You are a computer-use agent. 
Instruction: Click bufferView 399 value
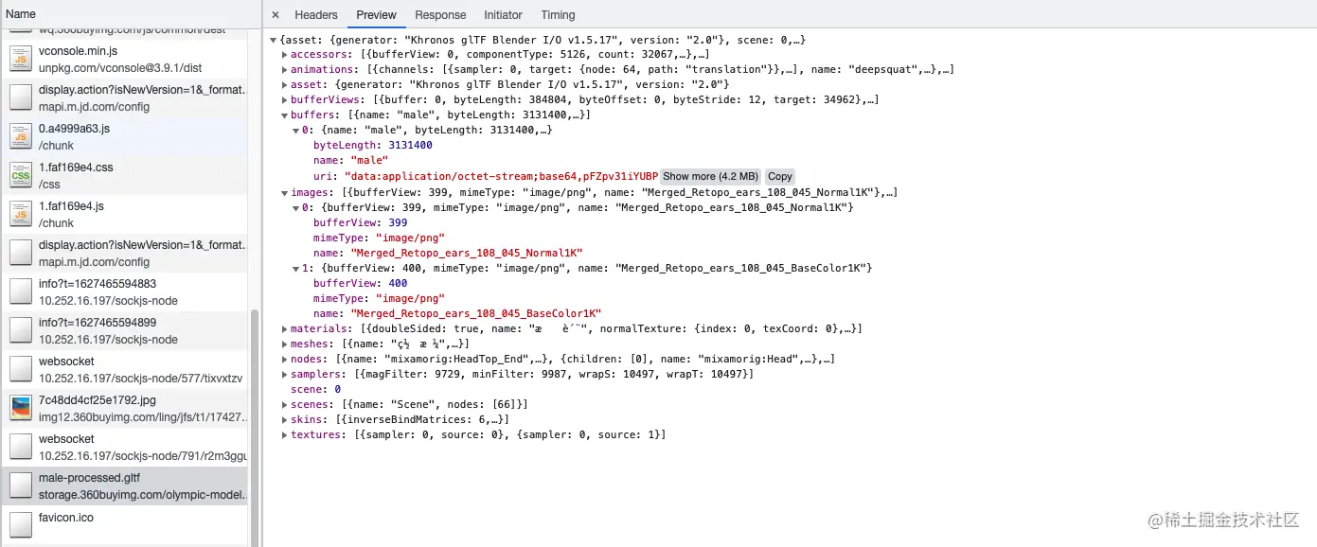pos(397,222)
